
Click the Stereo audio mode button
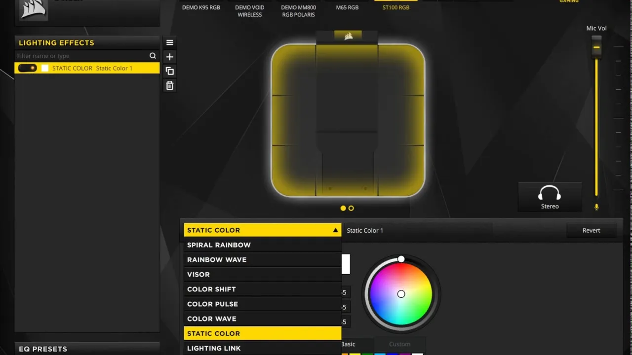pyautogui.click(x=550, y=197)
